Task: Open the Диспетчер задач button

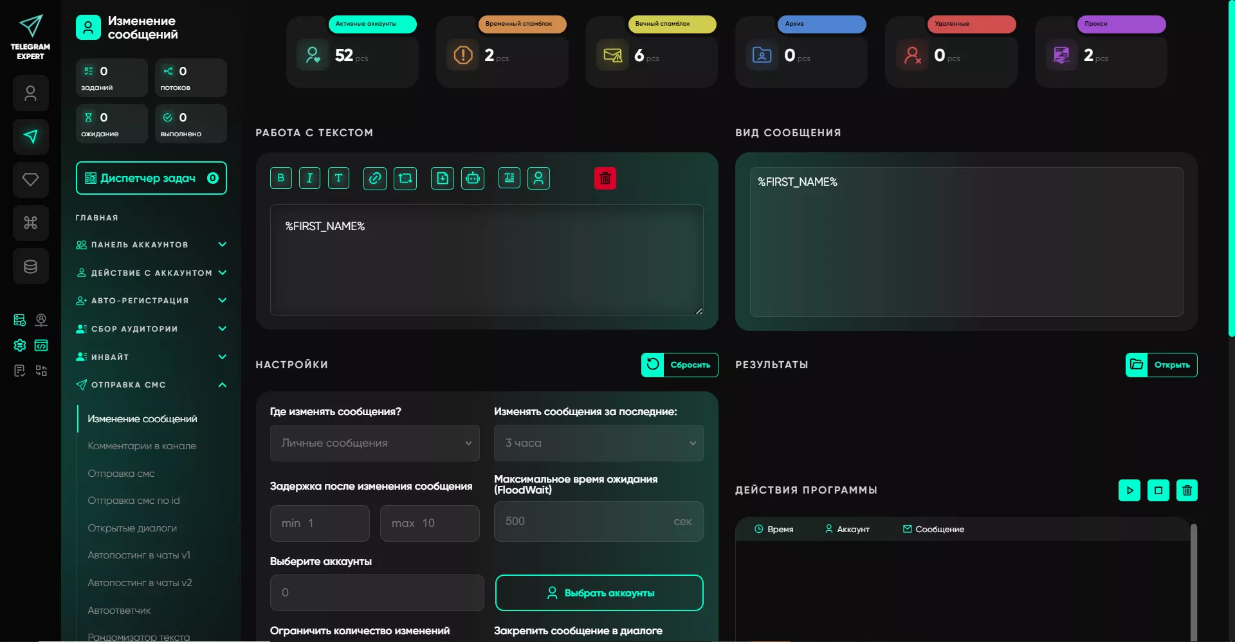Action: click(x=151, y=178)
